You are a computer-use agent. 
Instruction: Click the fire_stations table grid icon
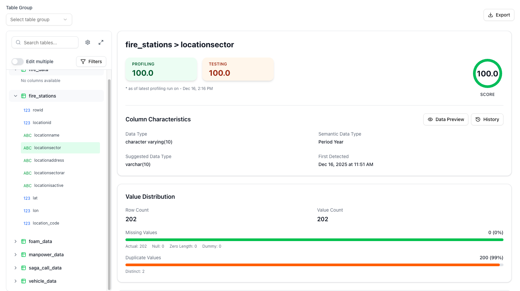point(24,96)
